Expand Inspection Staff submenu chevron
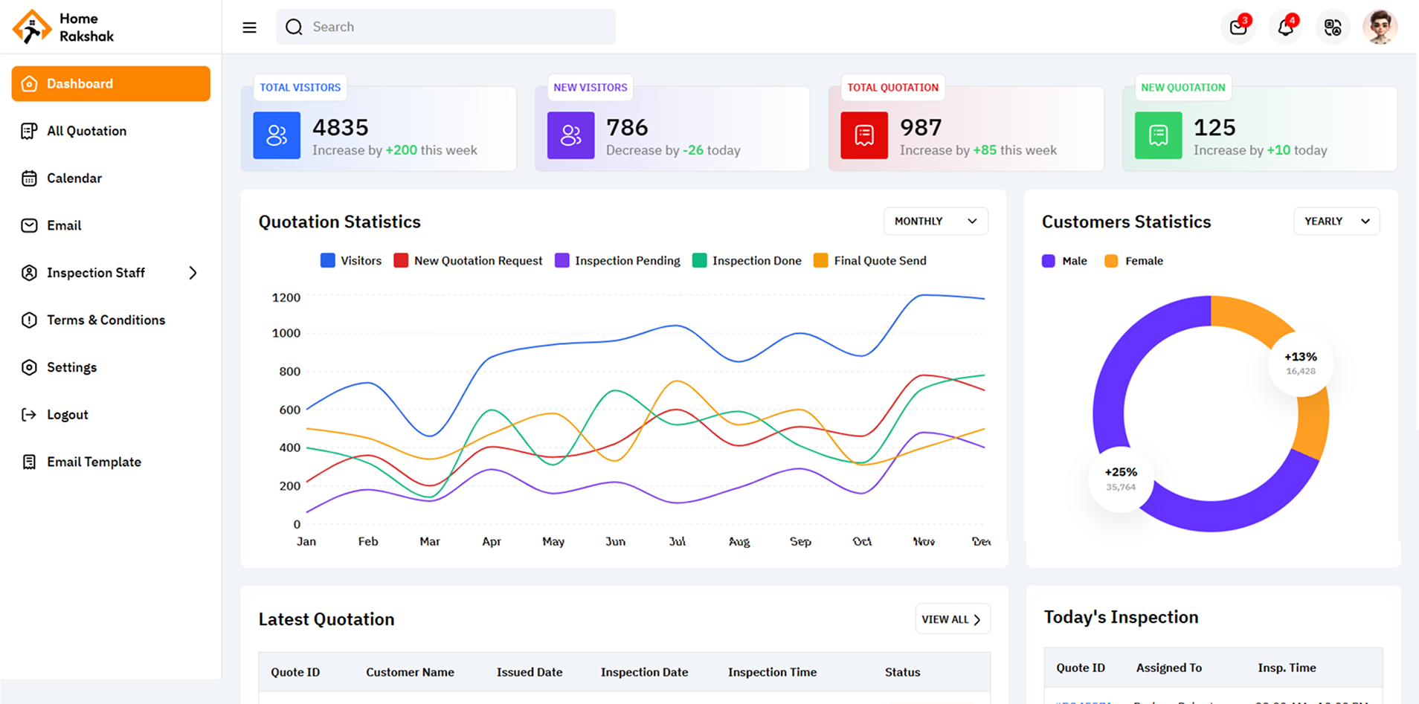Viewport: 1419px width, 704px height. pos(193,273)
